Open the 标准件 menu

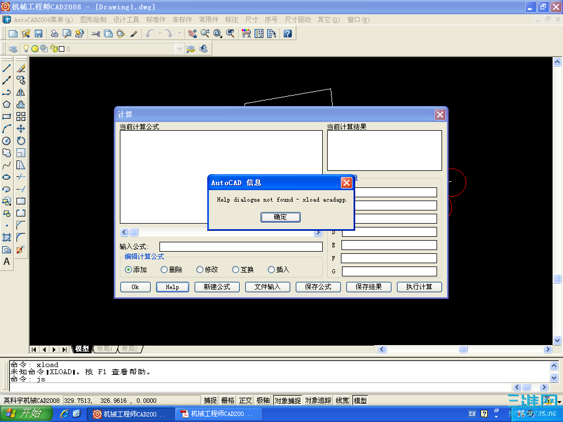click(156, 20)
